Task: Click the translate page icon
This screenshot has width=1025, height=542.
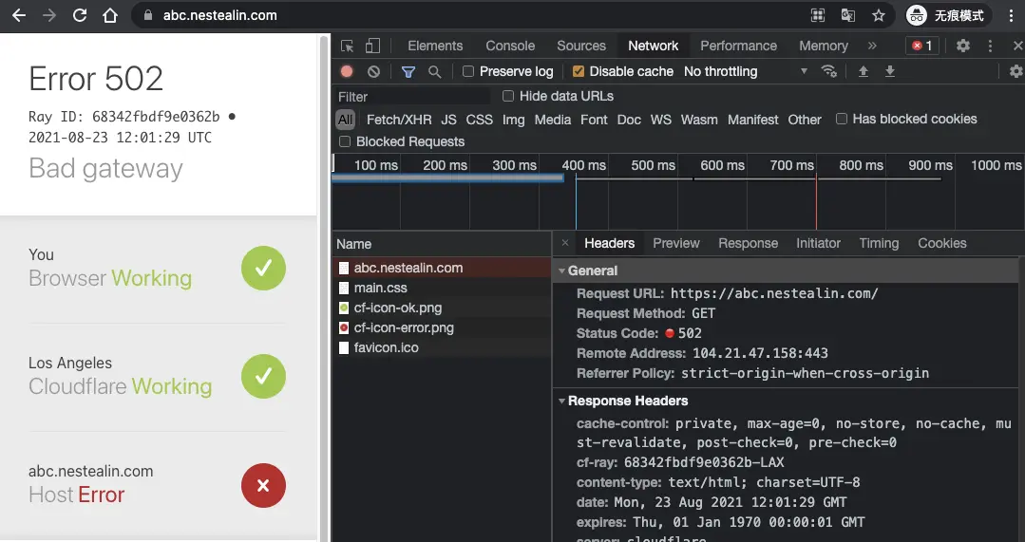Action: click(x=848, y=15)
